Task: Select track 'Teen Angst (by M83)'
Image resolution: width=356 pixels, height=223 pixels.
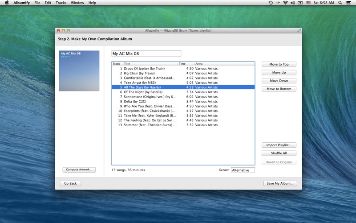Action: pyautogui.click(x=183, y=83)
